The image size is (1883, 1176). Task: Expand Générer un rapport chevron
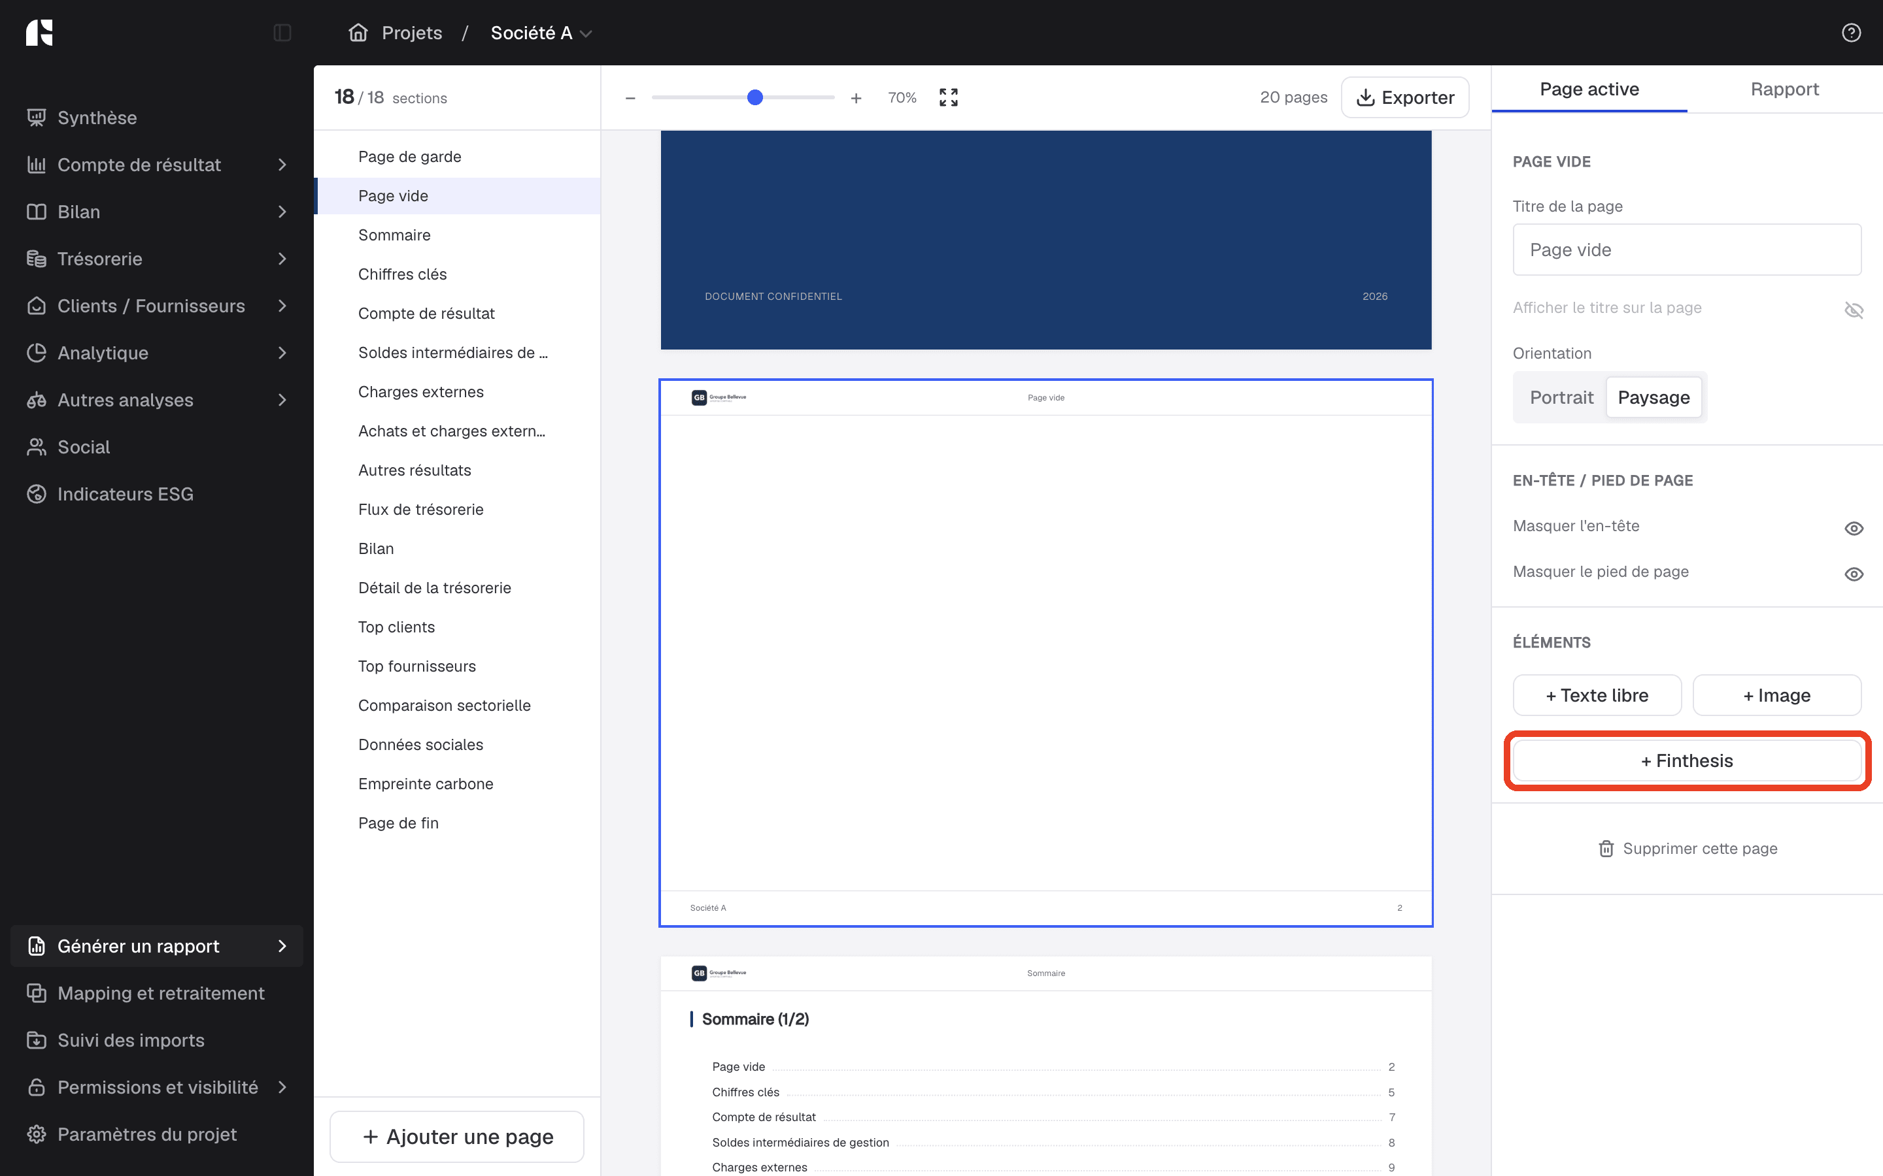pos(282,946)
